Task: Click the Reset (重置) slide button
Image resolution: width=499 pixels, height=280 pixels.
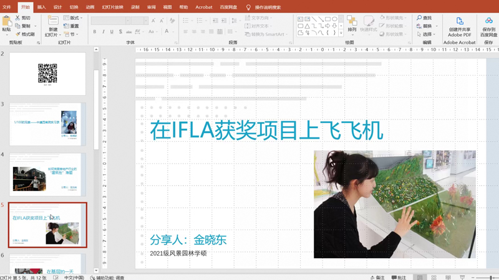Action: tap(71, 26)
